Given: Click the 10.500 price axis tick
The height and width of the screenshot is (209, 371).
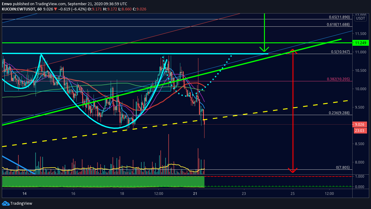Looking at the screenshot, I should [x=361, y=70].
